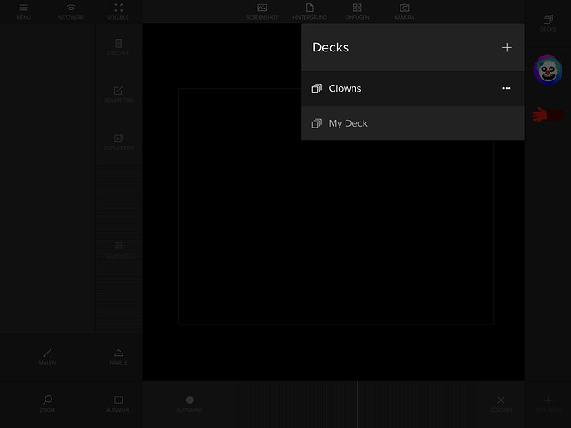The height and width of the screenshot is (428, 571).
Task: Toggle Vollbild fullscreen mode
Action: (x=118, y=10)
